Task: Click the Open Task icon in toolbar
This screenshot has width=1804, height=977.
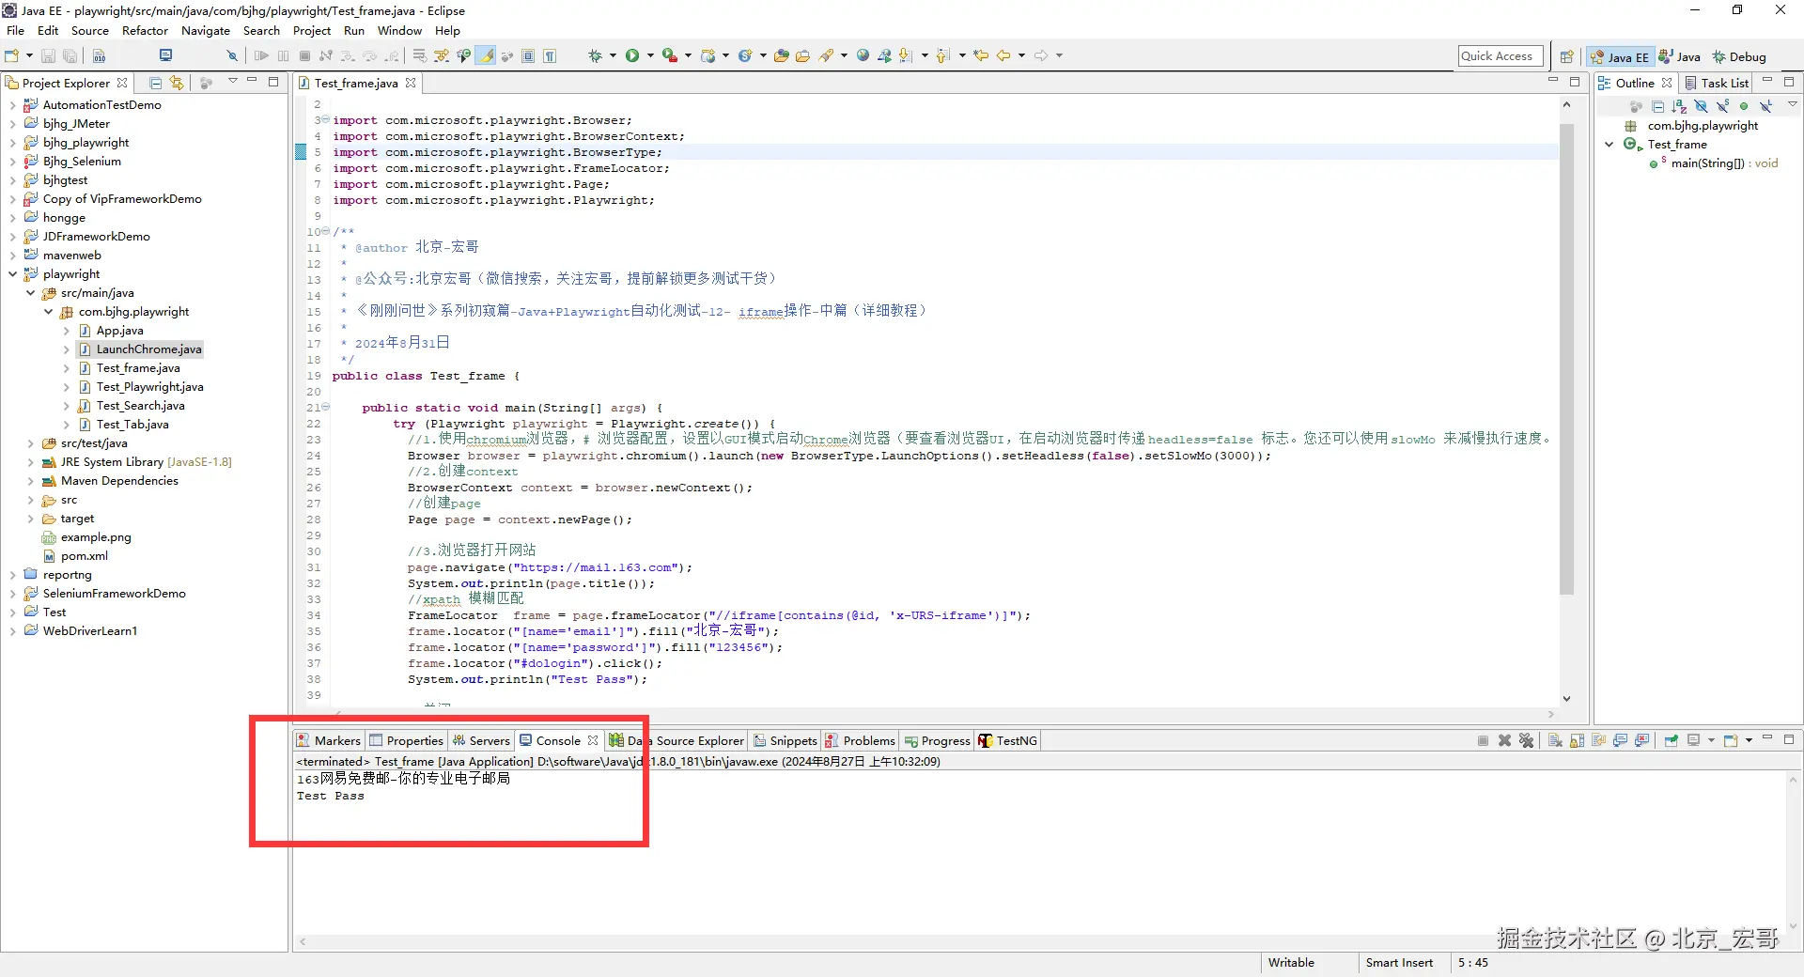Action: tap(802, 55)
